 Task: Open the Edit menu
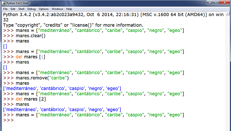point(13,9)
